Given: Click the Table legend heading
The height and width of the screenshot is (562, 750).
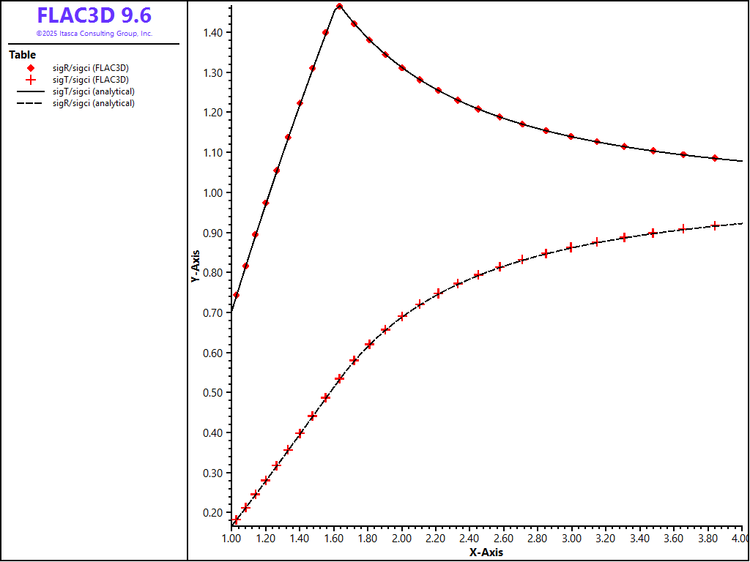Looking at the screenshot, I should (x=22, y=55).
